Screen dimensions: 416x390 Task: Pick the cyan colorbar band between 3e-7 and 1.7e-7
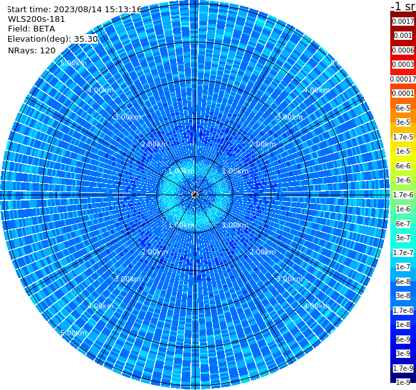point(403,245)
